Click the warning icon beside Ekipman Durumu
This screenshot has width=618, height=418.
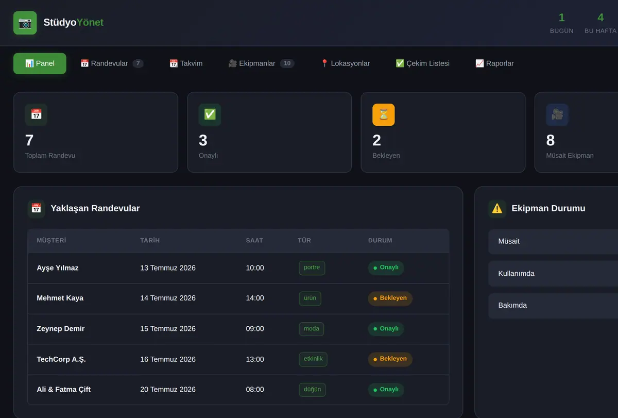[x=497, y=208]
